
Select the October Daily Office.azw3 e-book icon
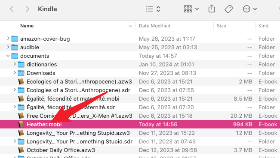tap(21, 150)
